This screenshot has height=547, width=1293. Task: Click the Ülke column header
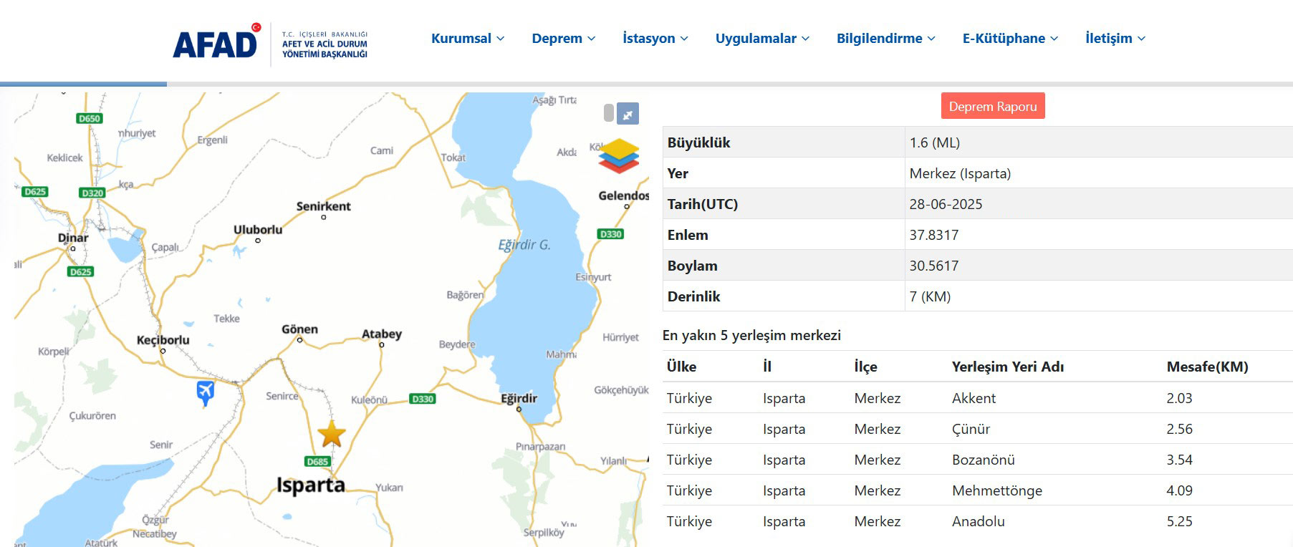(681, 367)
